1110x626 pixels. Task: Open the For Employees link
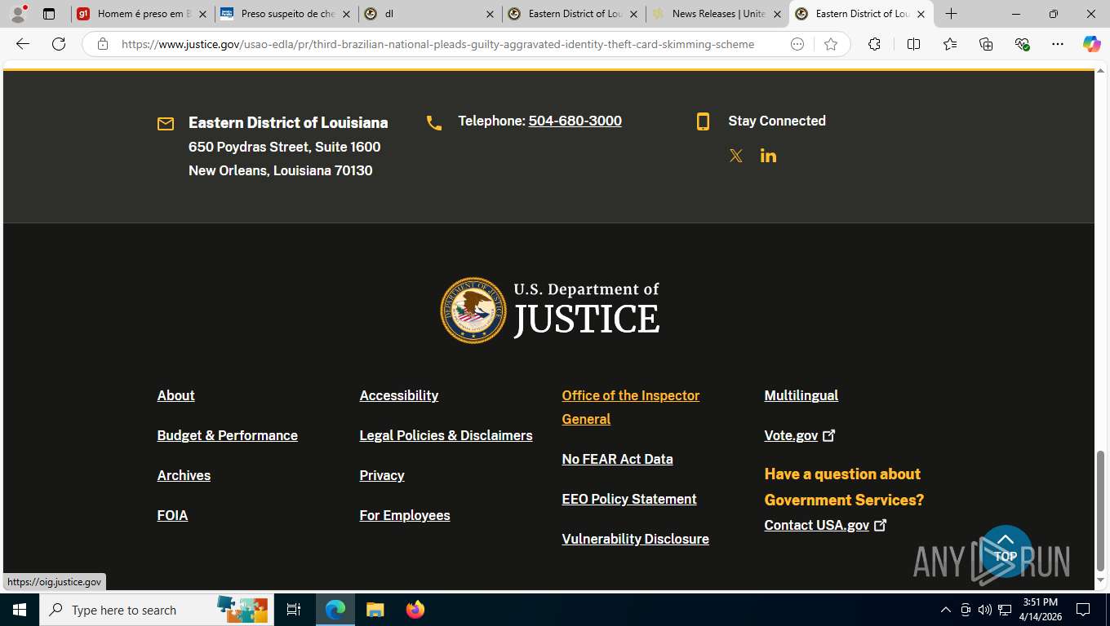[x=405, y=515]
